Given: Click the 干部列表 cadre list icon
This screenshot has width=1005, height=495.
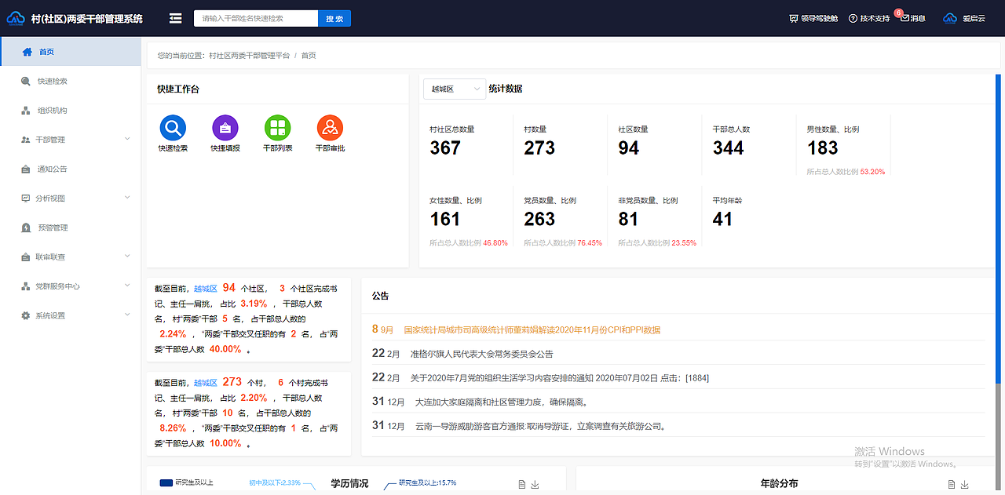Looking at the screenshot, I should point(277,128).
